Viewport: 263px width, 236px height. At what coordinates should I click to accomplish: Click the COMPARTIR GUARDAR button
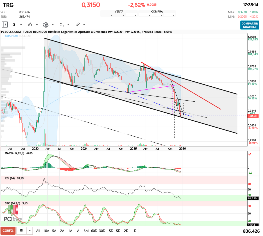click(x=249, y=25)
